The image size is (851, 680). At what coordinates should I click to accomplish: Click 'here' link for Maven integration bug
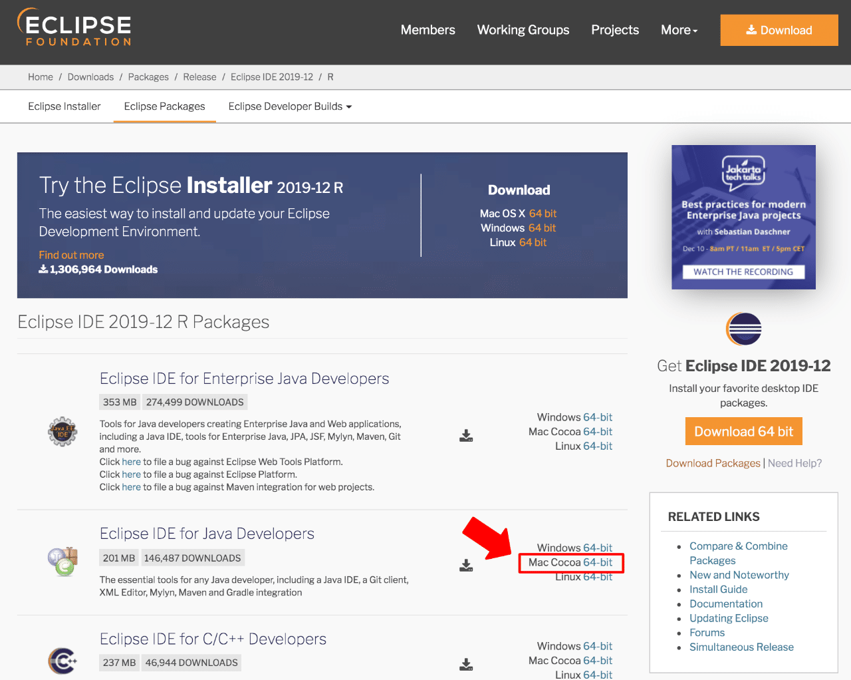pyautogui.click(x=131, y=487)
